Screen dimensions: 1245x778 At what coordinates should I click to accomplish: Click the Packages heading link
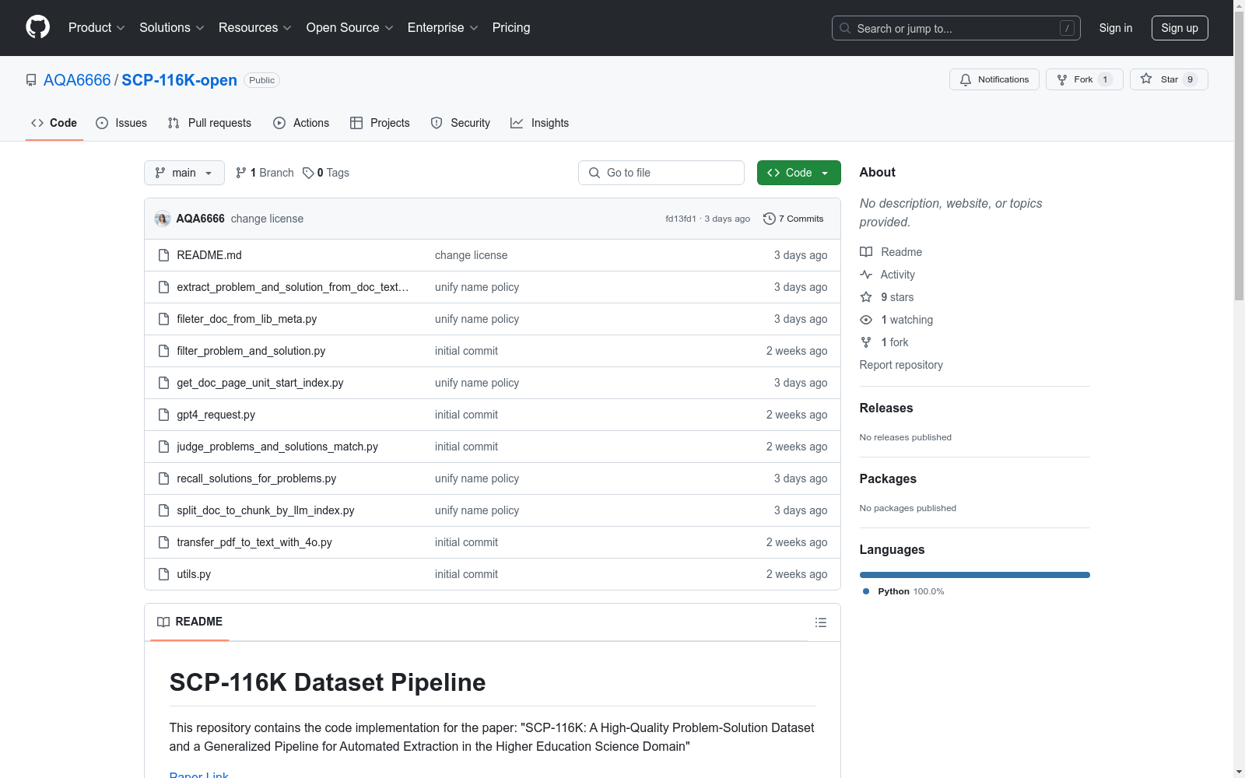pos(888,478)
